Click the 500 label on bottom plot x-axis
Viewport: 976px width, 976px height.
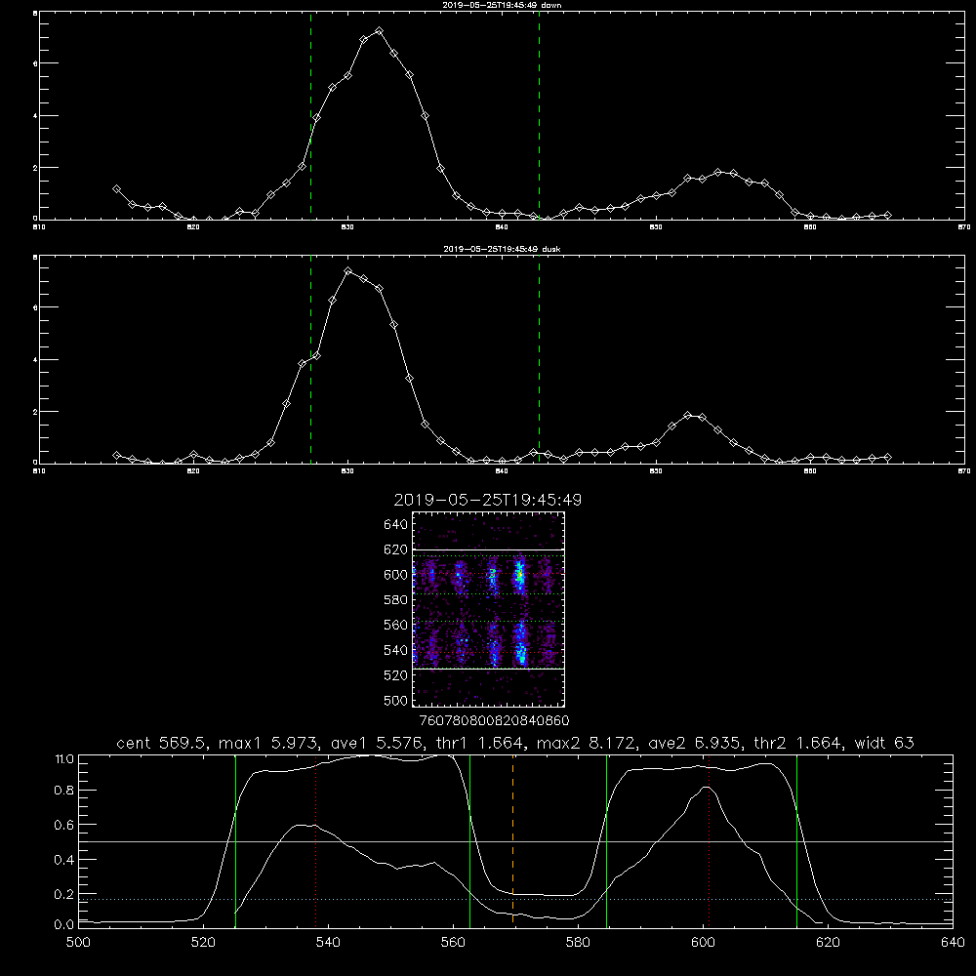[78, 943]
